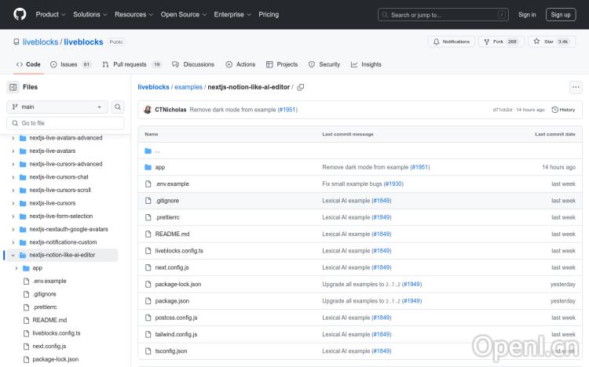Open commit History
Screen dimensions: 589x367
coord(563,110)
